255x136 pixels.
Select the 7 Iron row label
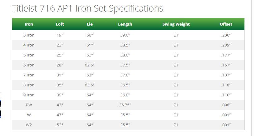point(29,75)
